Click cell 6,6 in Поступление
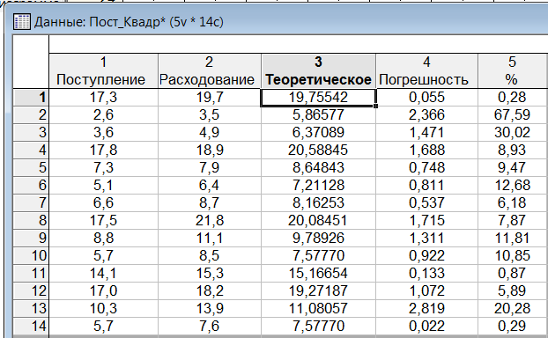Screen dimensions: 548x338 103,202
